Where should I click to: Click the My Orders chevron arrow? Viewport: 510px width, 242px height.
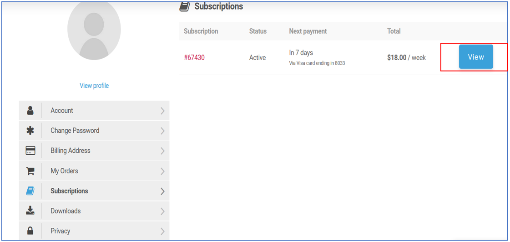click(162, 171)
